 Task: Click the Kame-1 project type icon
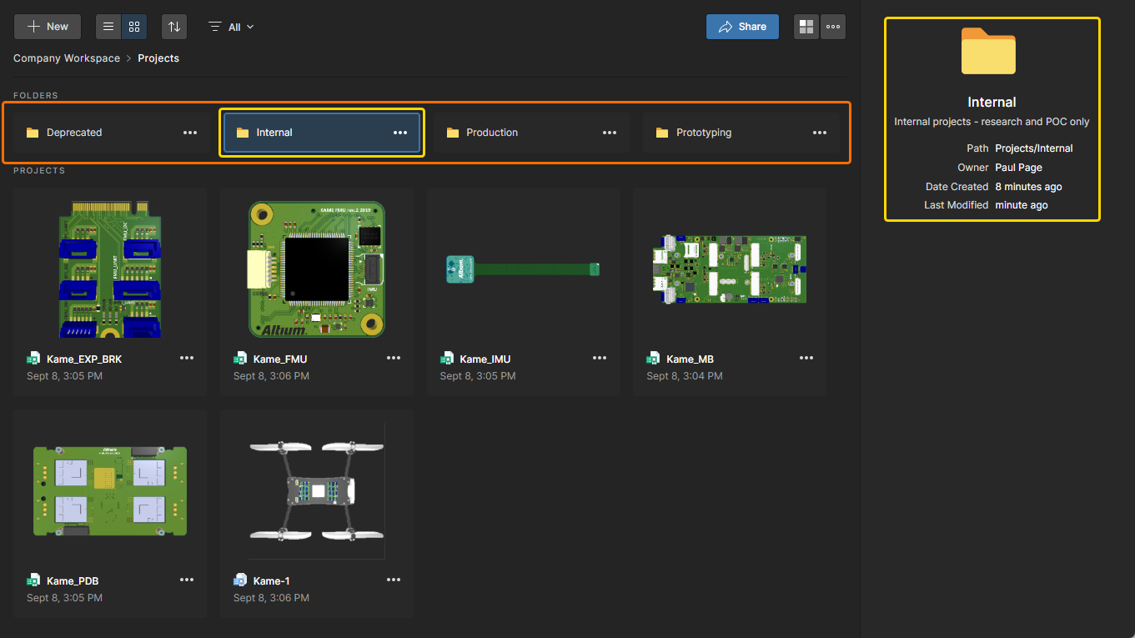(240, 580)
